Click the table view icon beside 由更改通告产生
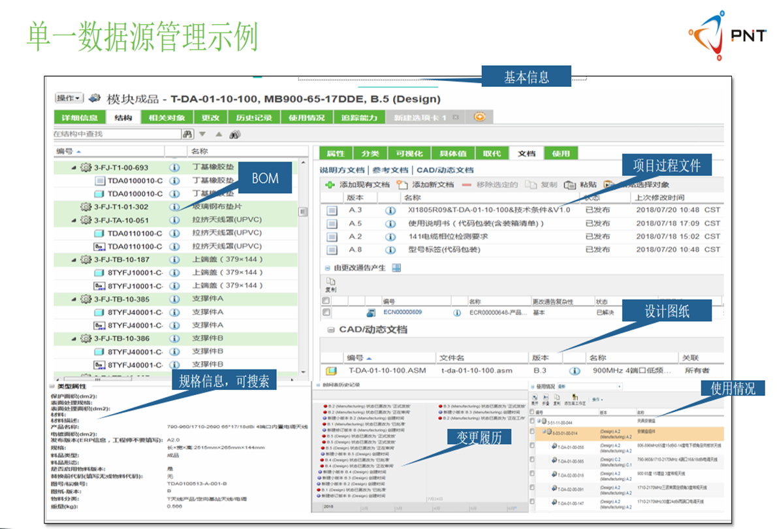The width and height of the screenshot is (777, 529). [x=396, y=268]
